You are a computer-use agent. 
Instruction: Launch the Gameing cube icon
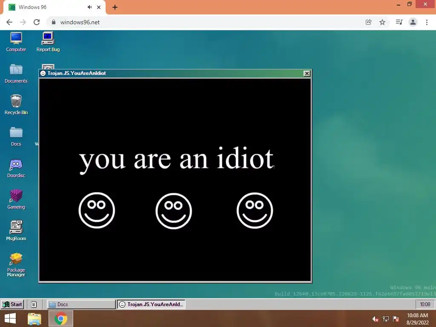pyautogui.click(x=16, y=199)
